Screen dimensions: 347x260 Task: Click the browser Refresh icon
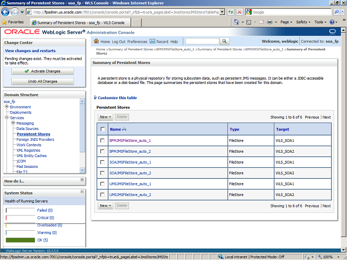click(230, 11)
